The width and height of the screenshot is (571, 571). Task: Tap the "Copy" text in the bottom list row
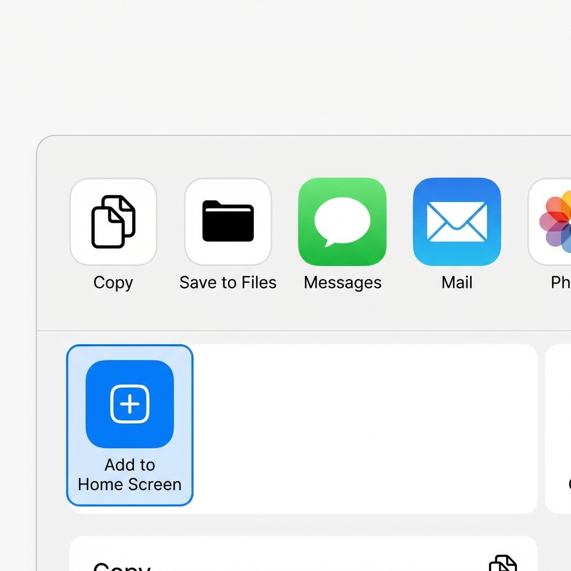[x=122, y=564]
